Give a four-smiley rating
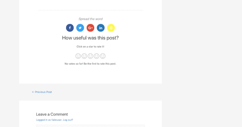 [x=96, y=56]
